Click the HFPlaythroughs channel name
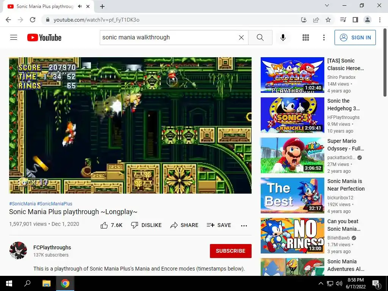388x291 pixels. click(x=343, y=117)
